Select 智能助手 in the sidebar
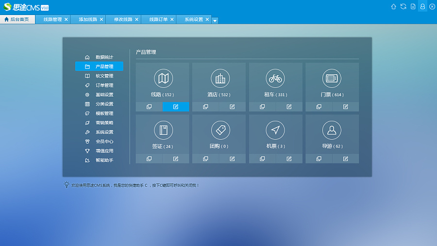Image resolution: width=437 pixels, height=246 pixels. coord(99,160)
